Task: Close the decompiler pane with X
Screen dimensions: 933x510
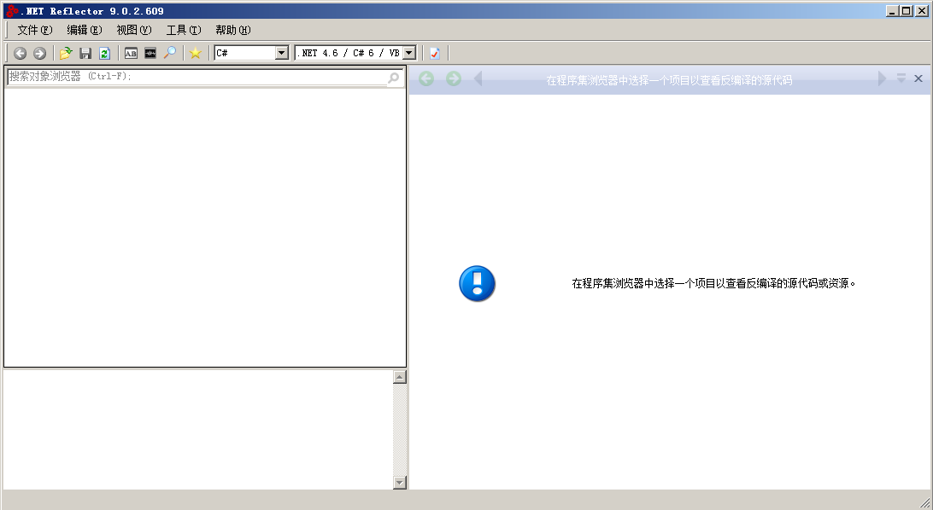Action: 918,78
